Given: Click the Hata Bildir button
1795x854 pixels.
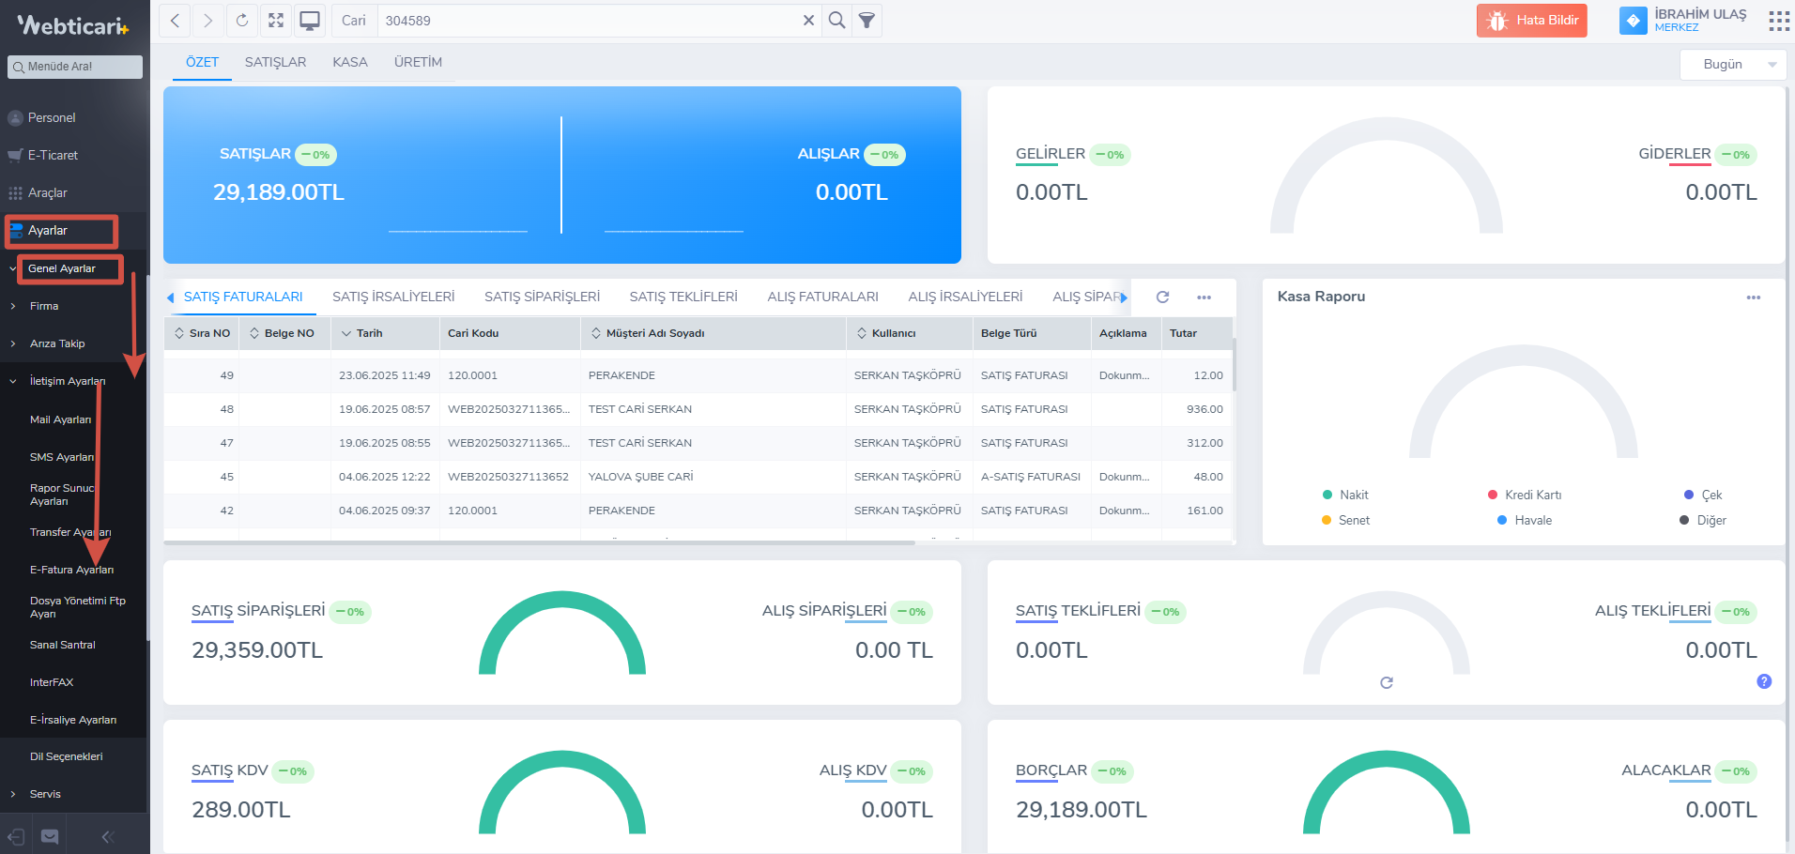Looking at the screenshot, I should click(1531, 21).
